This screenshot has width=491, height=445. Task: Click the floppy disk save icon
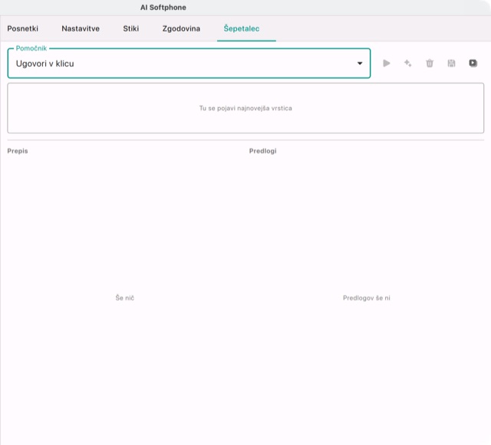[x=451, y=64]
